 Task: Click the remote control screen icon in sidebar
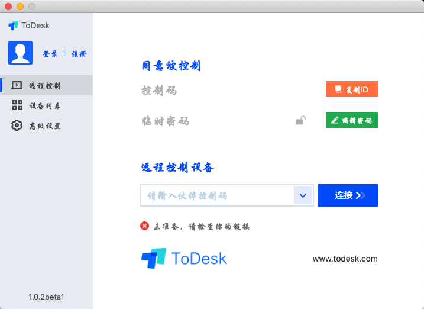tap(17, 85)
